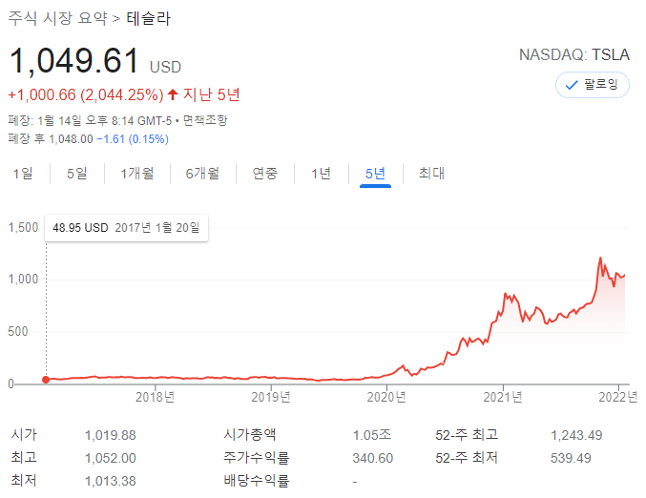Click the 배당수익률 label
The image size is (646, 498).
pyautogui.click(x=257, y=481)
